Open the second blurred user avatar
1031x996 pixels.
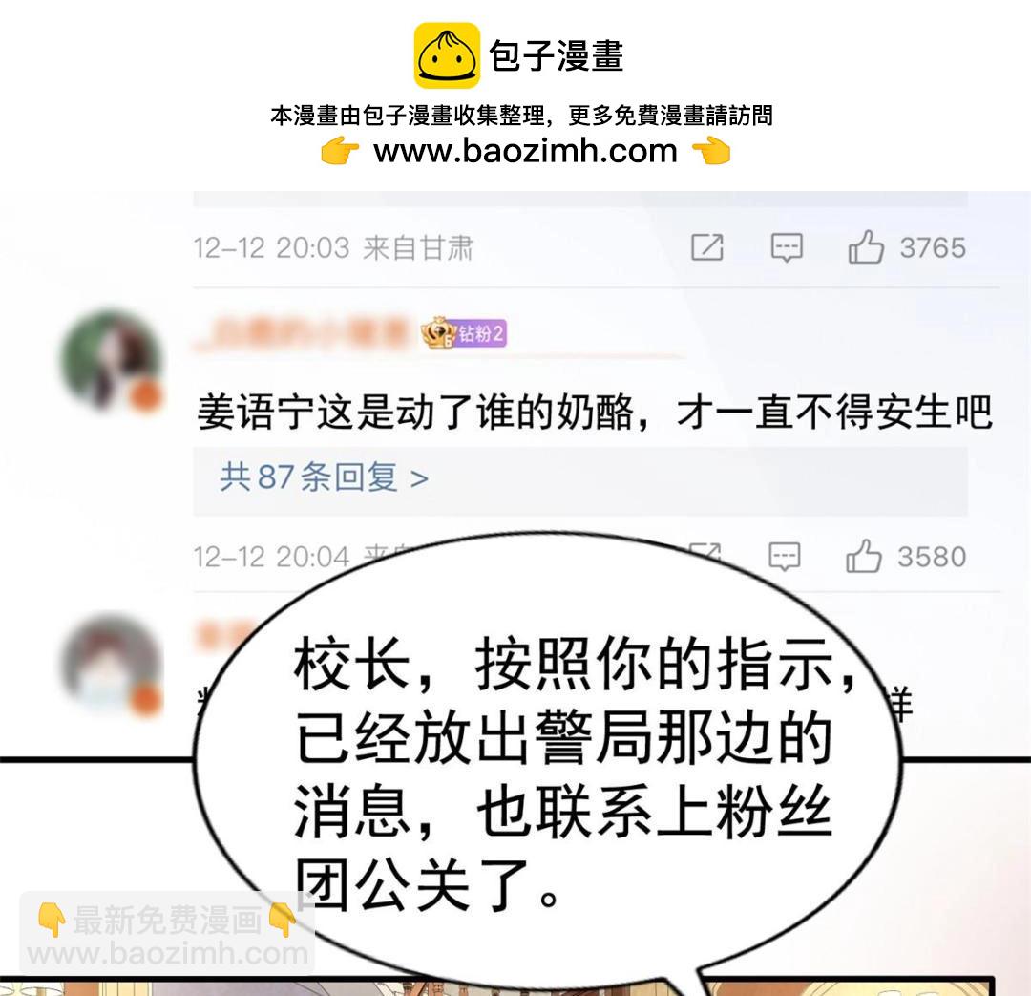111,665
